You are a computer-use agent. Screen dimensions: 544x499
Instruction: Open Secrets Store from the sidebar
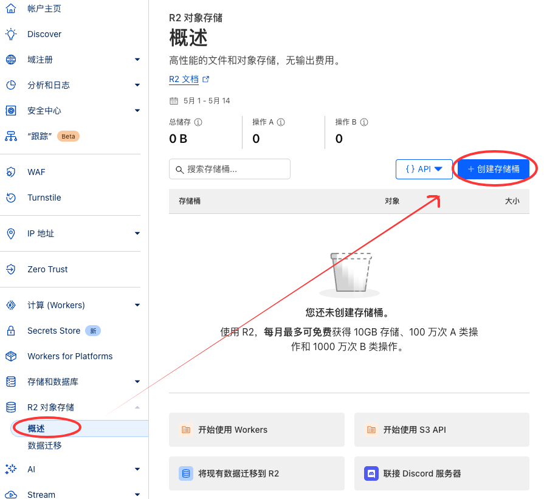[x=53, y=331]
